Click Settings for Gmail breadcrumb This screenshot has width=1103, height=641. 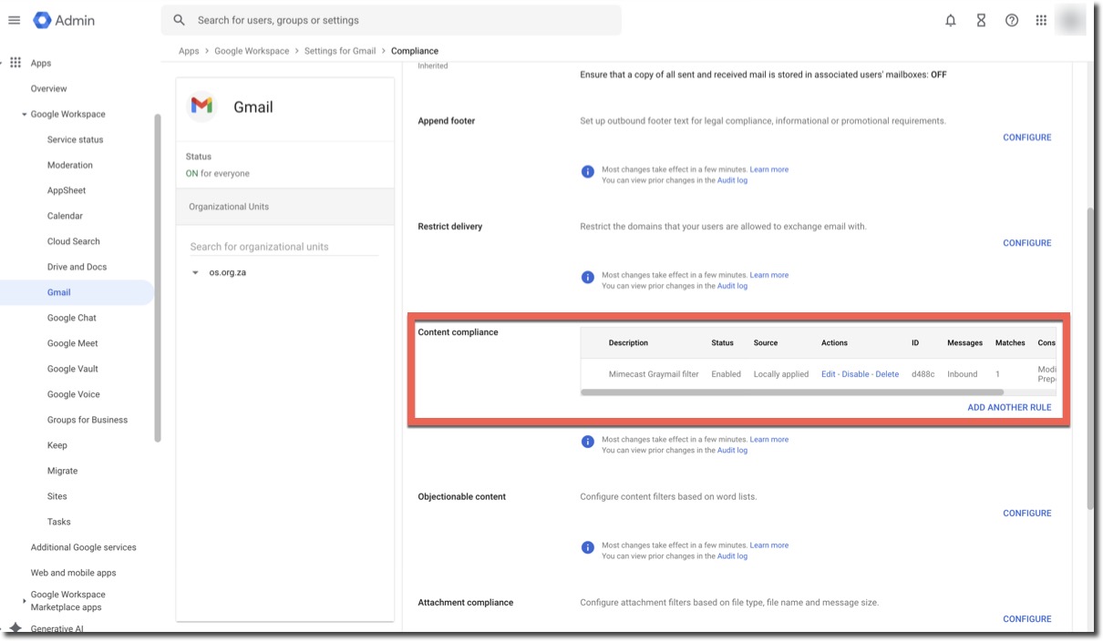pyautogui.click(x=340, y=51)
